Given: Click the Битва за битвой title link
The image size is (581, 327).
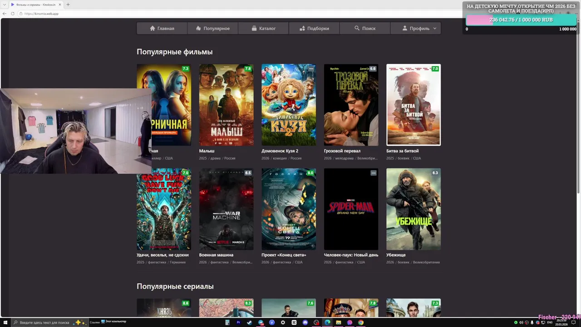Looking at the screenshot, I should [403, 151].
